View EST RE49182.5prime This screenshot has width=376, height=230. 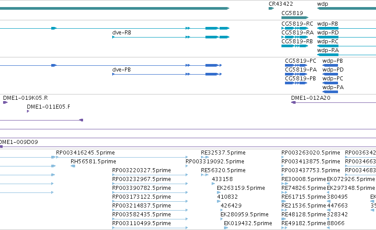(304, 223)
